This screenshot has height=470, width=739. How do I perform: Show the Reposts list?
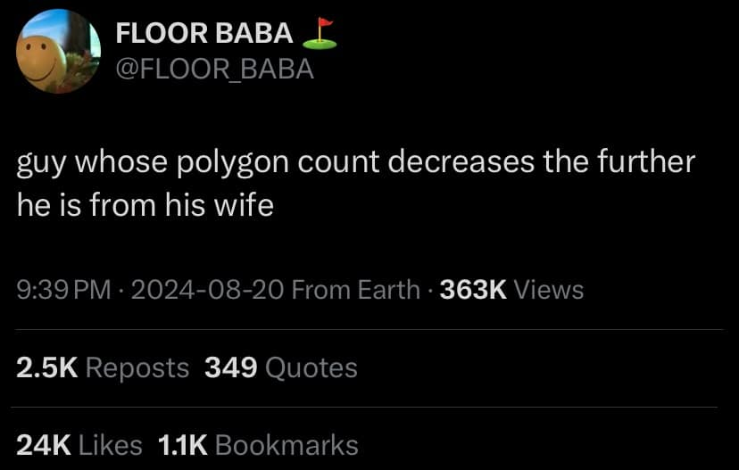[137, 367]
